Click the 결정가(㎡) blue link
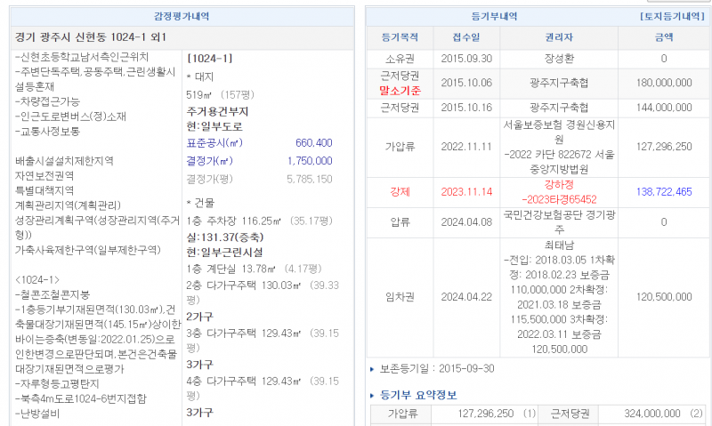 click(214, 160)
